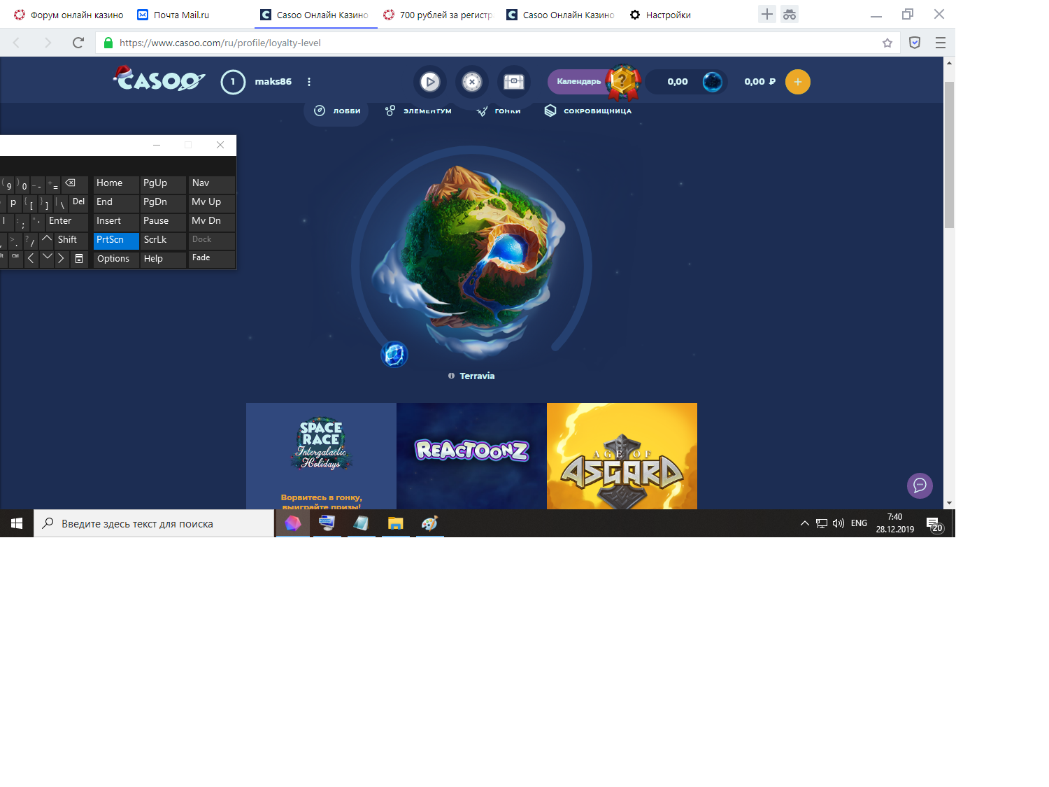
Task: Go back to the previous page
Action: [x=17, y=43]
